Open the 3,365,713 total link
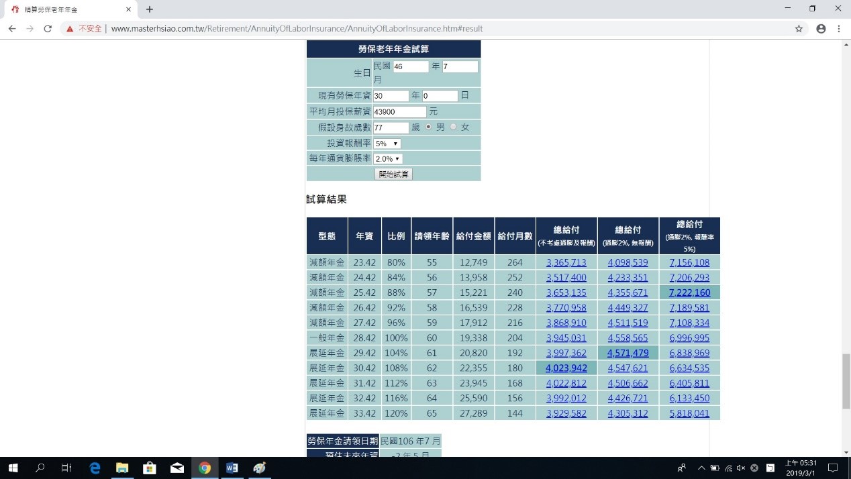 click(566, 262)
